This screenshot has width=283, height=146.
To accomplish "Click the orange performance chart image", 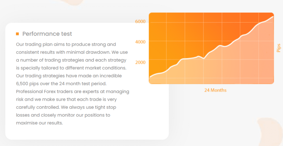I will pyautogui.click(x=211, y=48).
